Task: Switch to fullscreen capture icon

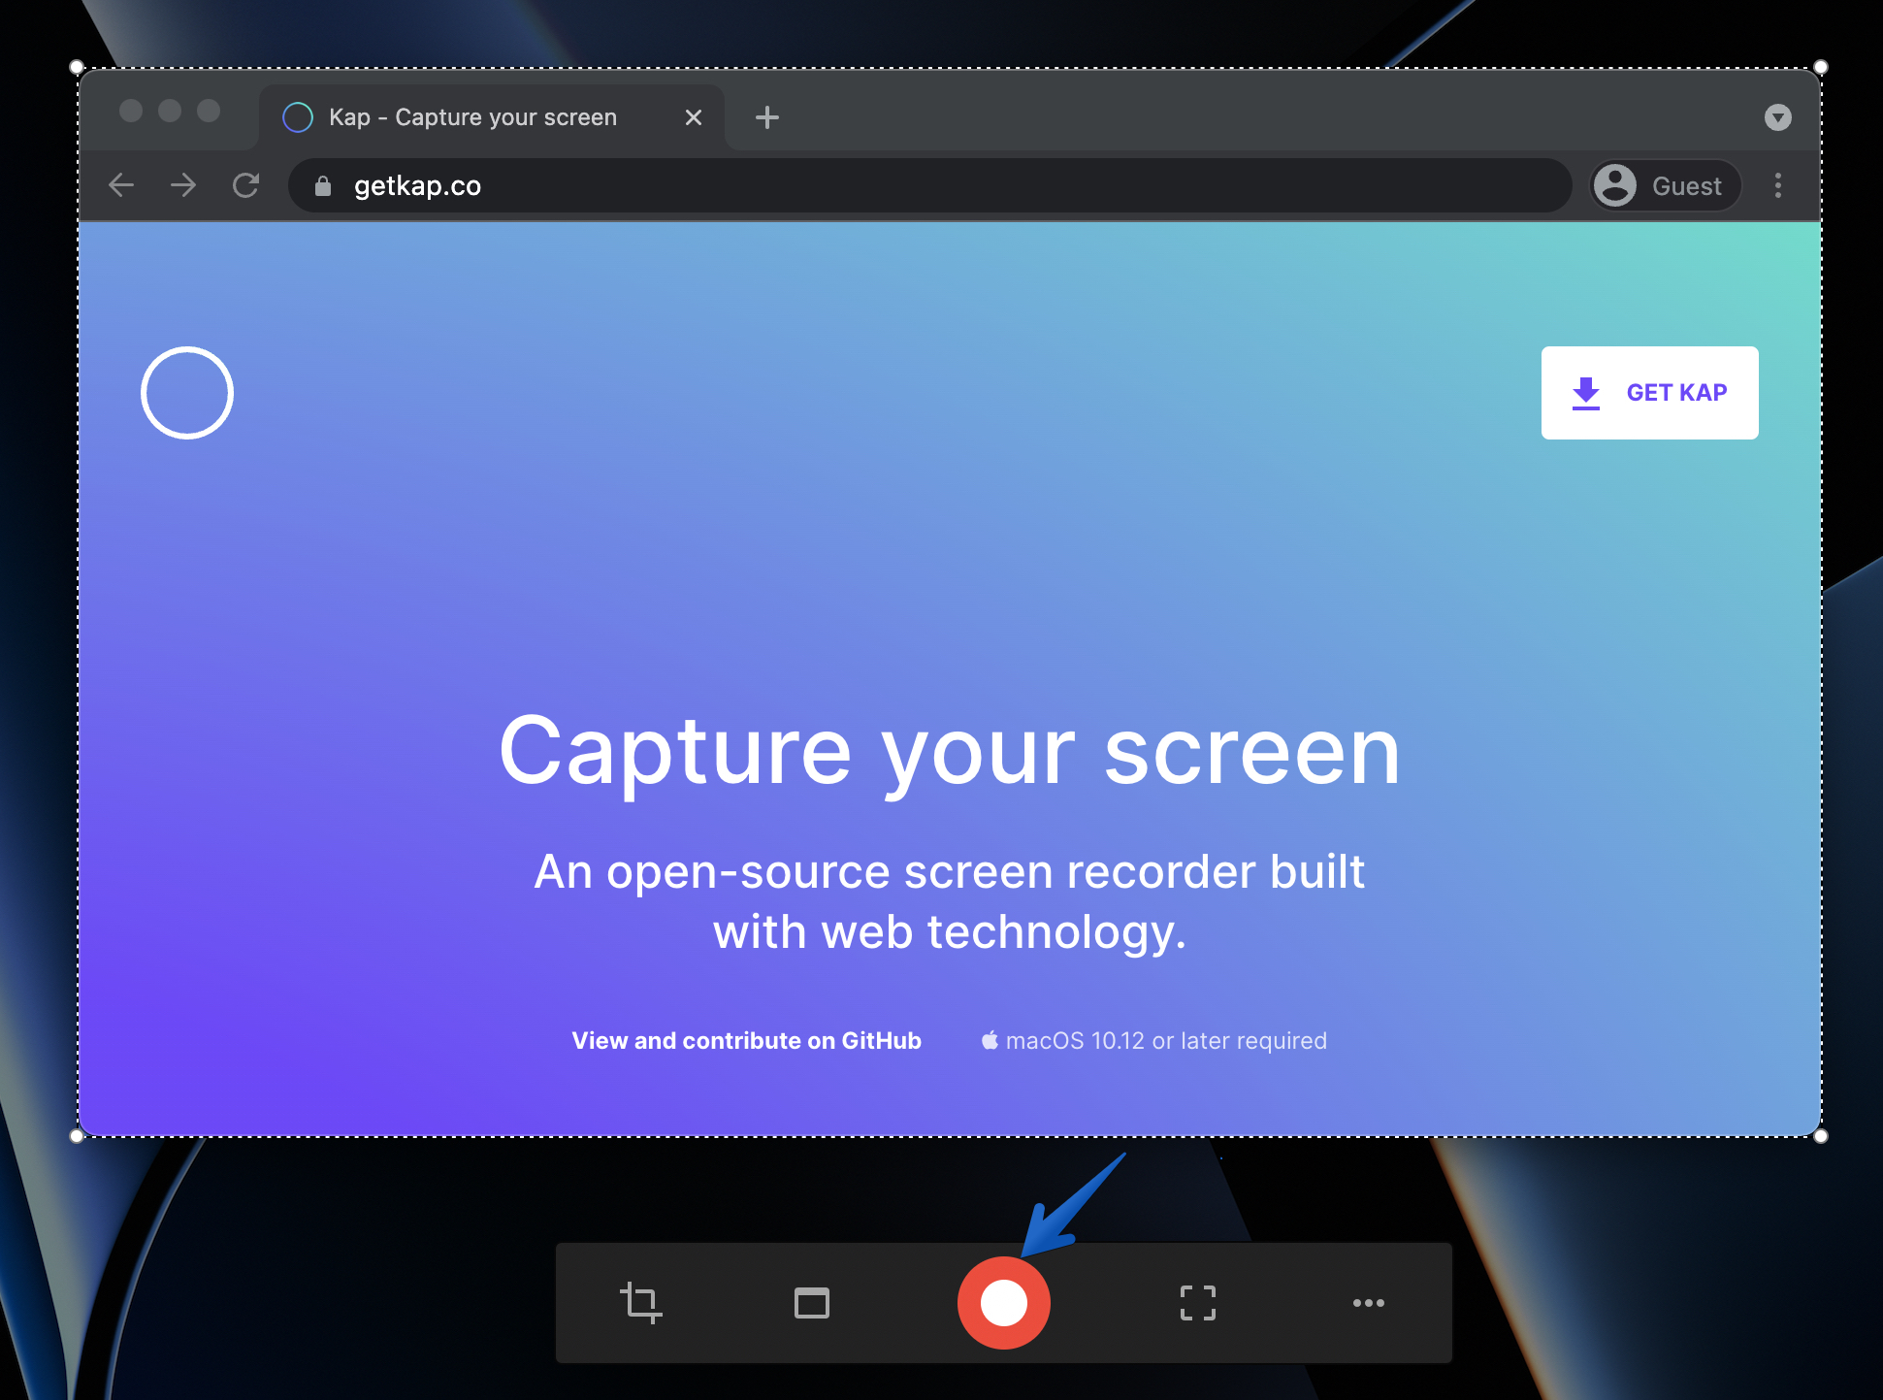Action: [1197, 1302]
